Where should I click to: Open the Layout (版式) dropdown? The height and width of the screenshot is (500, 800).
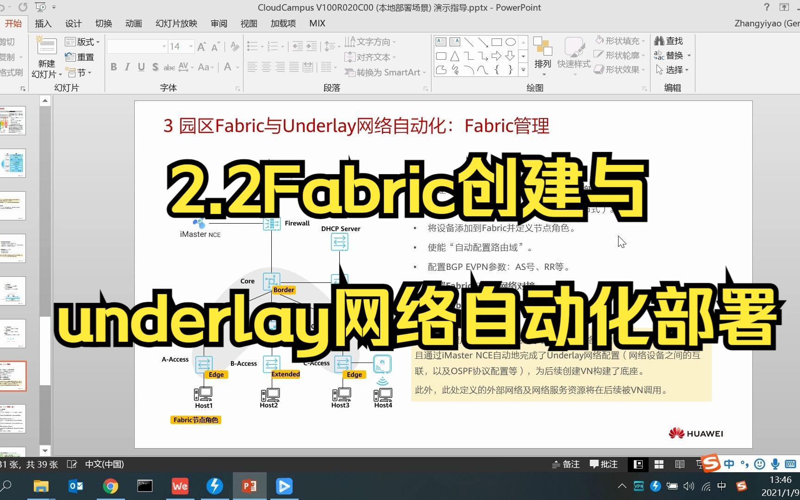tap(82, 42)
